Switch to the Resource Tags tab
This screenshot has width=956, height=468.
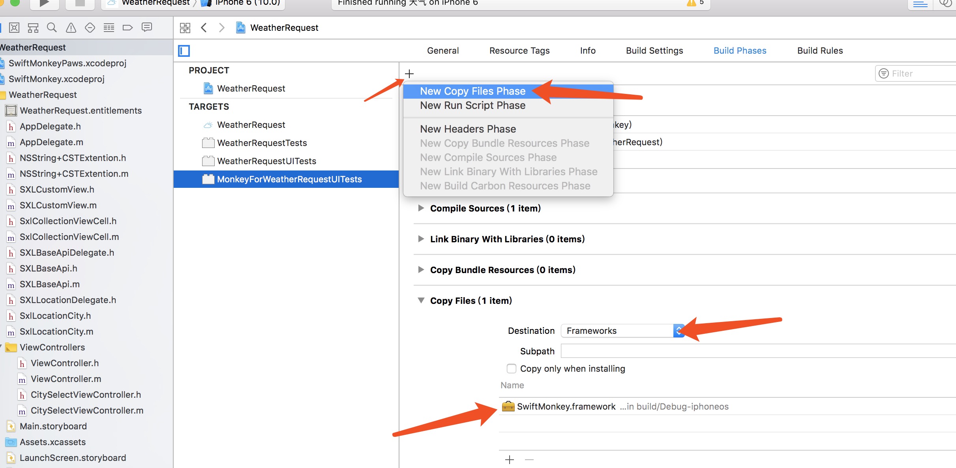[519, 51]
